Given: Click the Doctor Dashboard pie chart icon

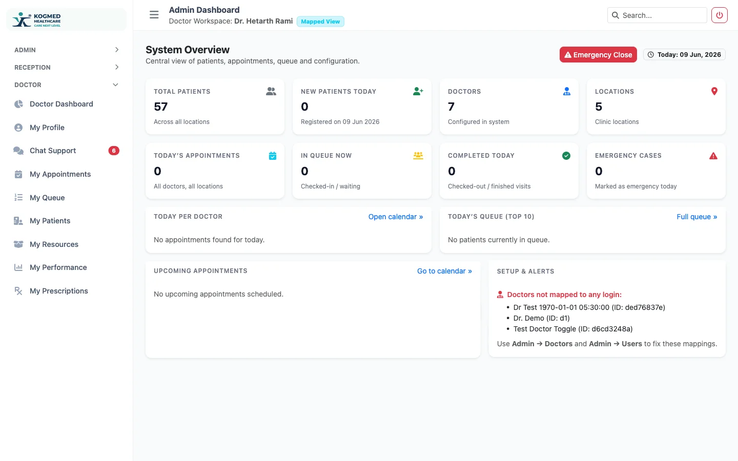Looking at the screenshot, I should point(18,104).
